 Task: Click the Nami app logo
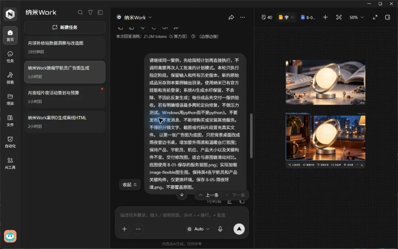[x=10, y=14]
